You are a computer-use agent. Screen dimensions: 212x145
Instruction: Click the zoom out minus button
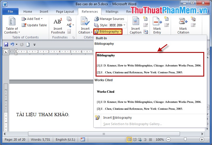pos(168,140)
